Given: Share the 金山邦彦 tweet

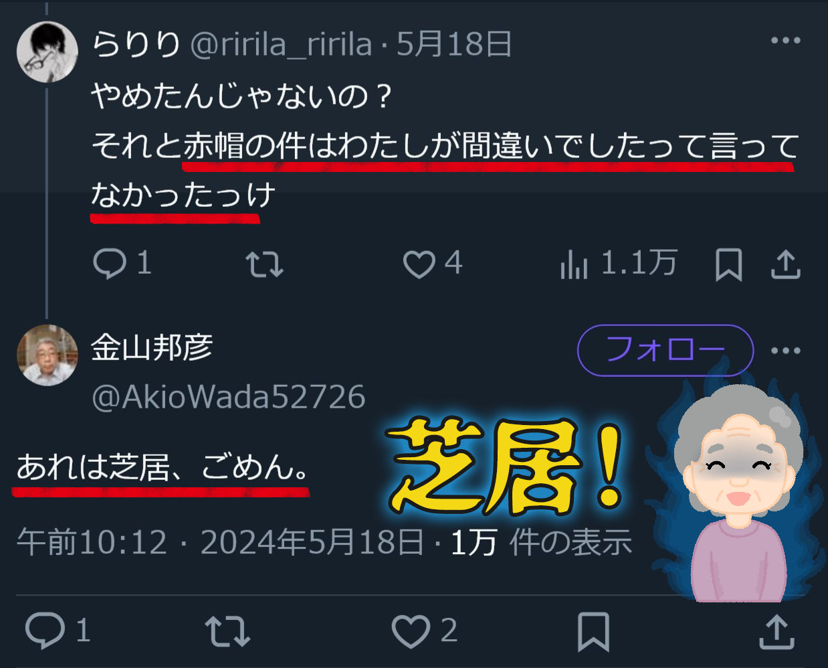Looking at the screenshot, I should pos(777,631).
